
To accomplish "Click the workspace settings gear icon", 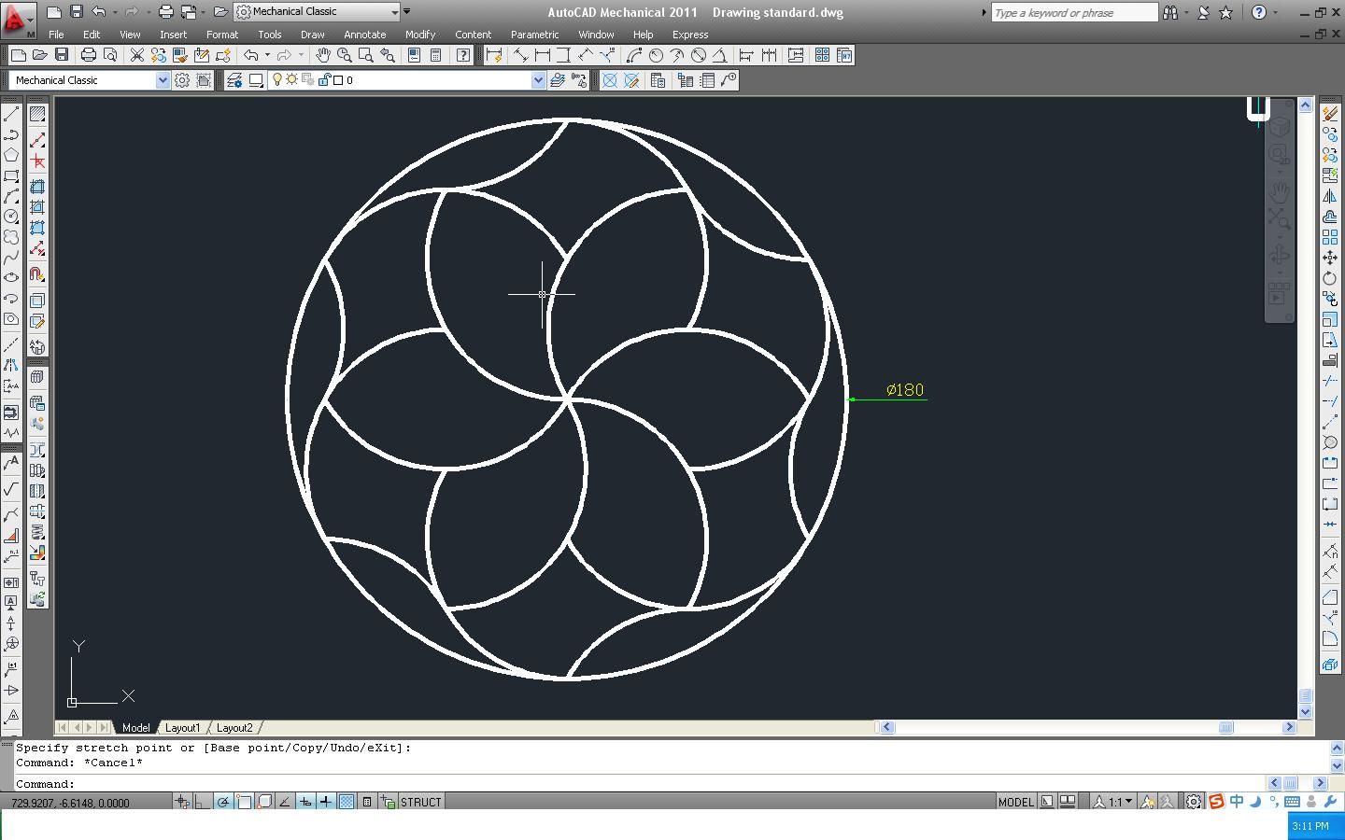I will [182, 80].
